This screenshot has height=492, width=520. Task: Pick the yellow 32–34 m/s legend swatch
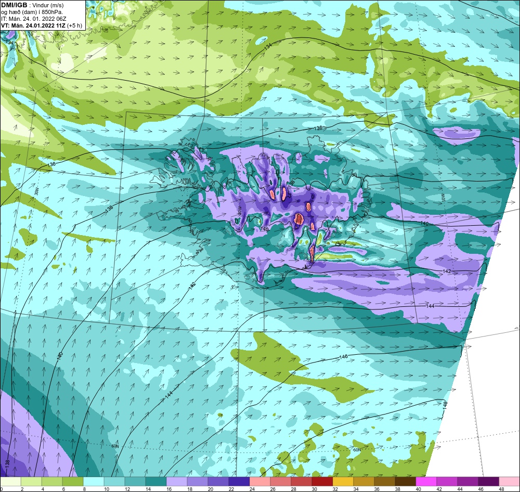(x=343, y=482)
